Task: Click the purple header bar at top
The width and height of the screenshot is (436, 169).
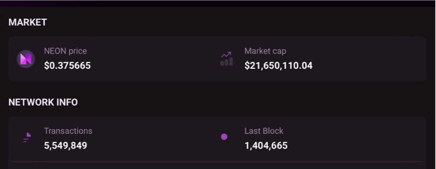Action: pyautogui.click(x=218, y=3)
